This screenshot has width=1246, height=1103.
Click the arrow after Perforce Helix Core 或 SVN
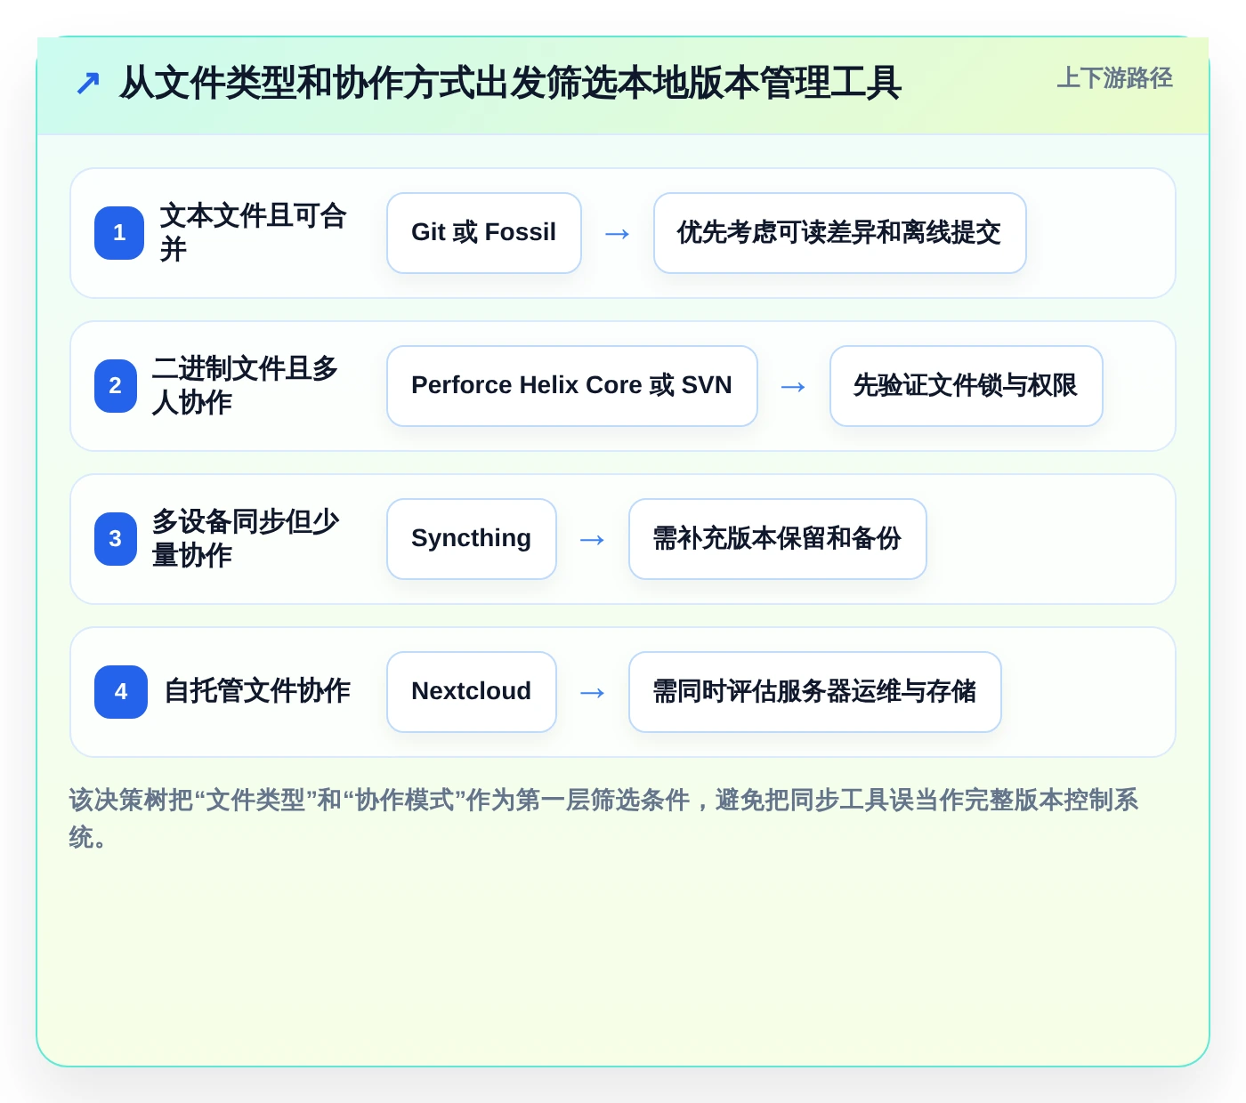(794, 387)
